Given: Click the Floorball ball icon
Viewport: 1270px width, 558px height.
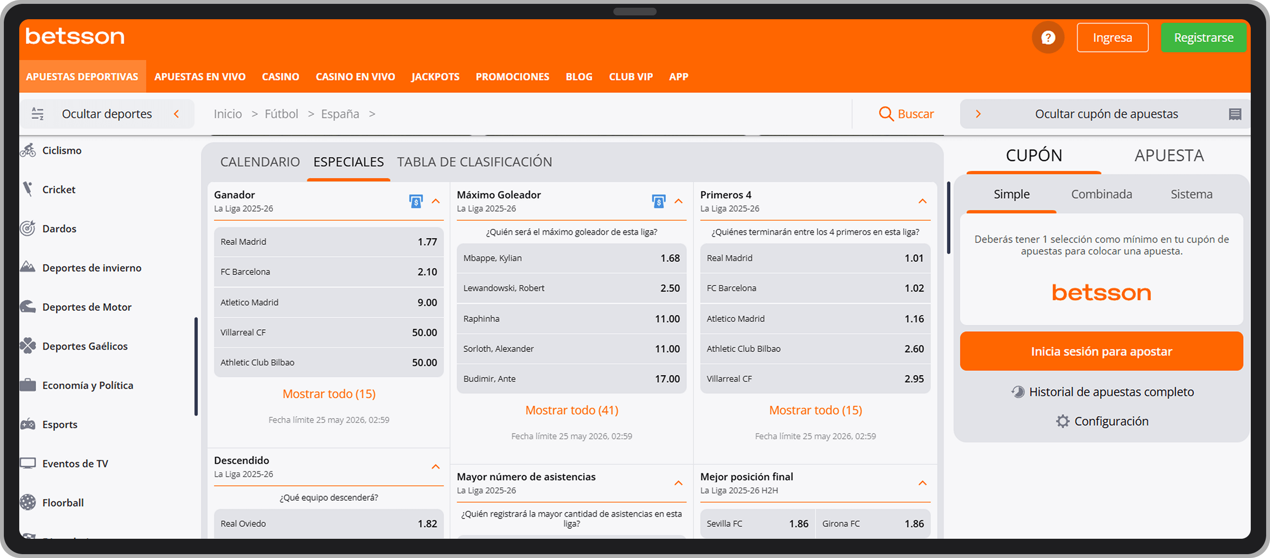Looking at the screenshot, I should 28,502.
